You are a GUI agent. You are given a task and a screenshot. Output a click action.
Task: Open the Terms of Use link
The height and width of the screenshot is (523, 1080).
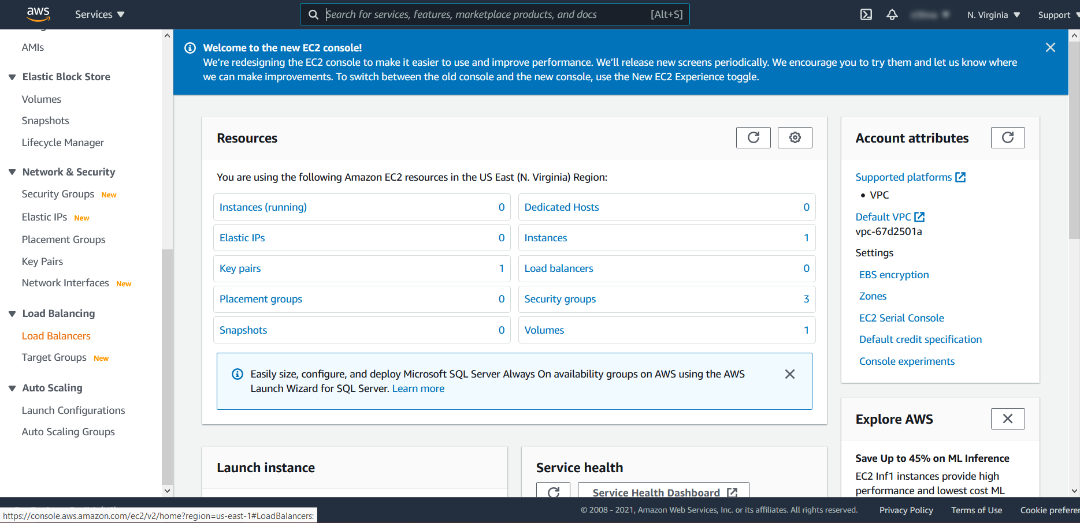977,510
